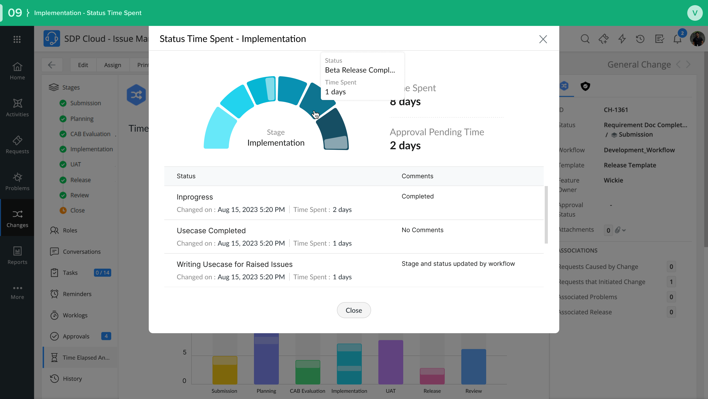Click the scrollbar of status list
This screenshot has height=399, width=708.
point(546,215)
